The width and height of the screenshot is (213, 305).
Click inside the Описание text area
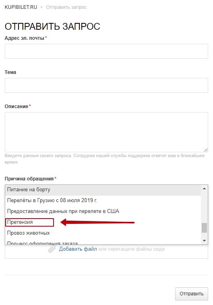(x=106, y=132)
